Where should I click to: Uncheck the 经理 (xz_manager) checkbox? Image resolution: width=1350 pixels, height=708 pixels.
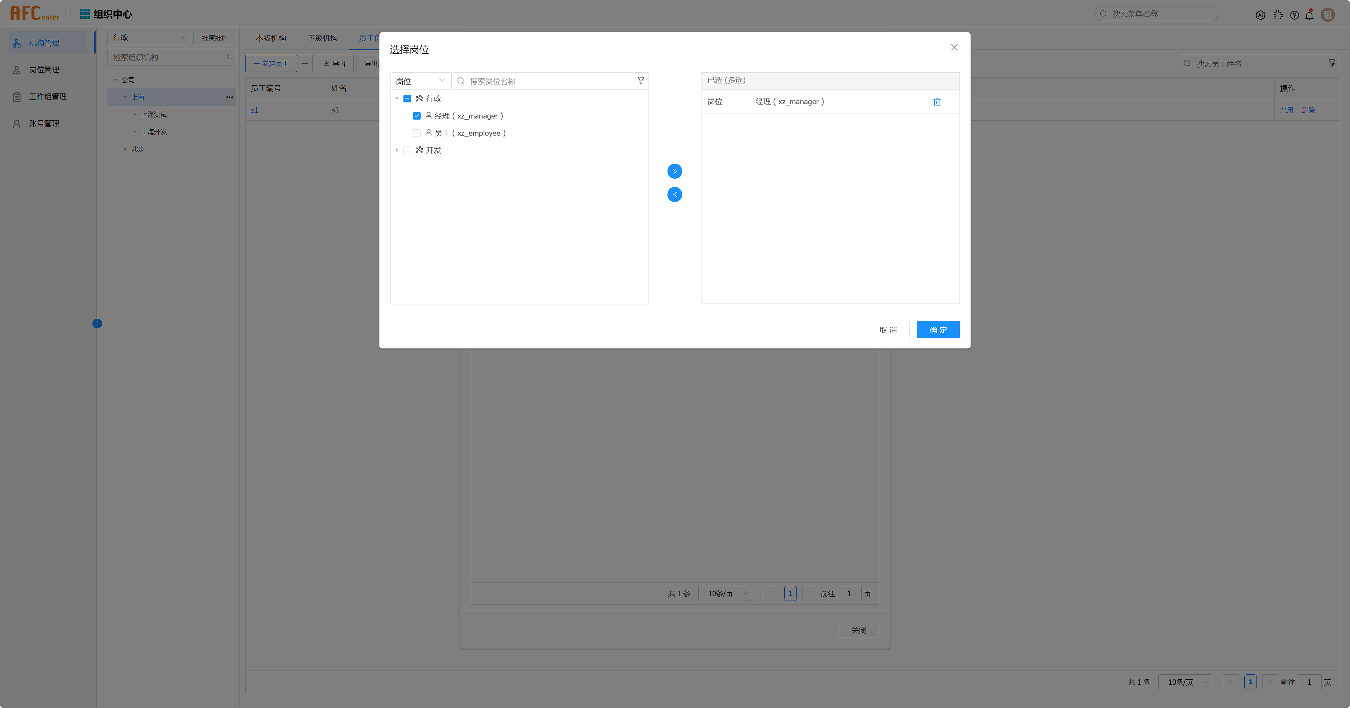tap(417, 116)
